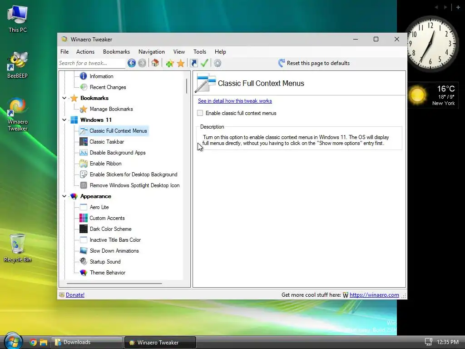Collapse the Bookmarks tree group

(64, 98)
